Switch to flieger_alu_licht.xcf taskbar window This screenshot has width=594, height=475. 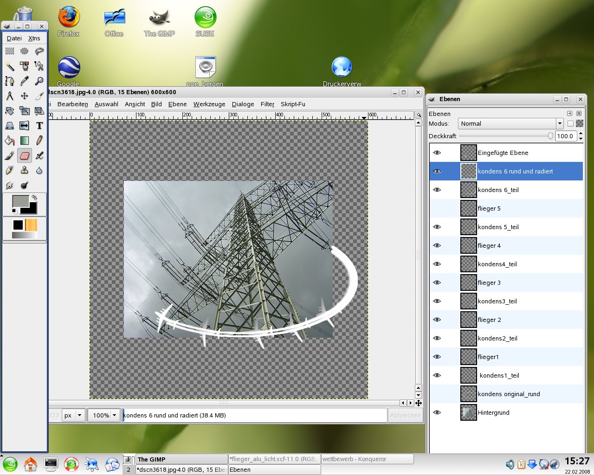click(274, 459)
